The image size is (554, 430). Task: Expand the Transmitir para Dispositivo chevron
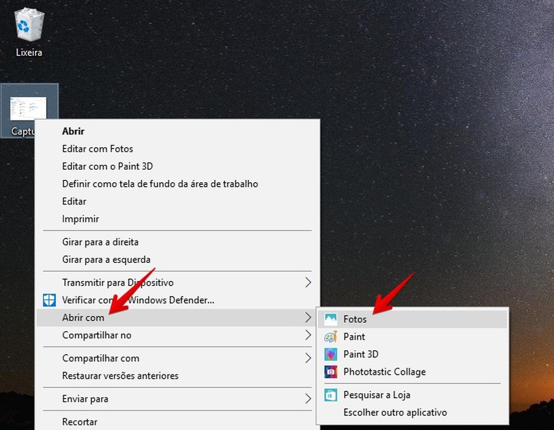click(x=309, y=282)
